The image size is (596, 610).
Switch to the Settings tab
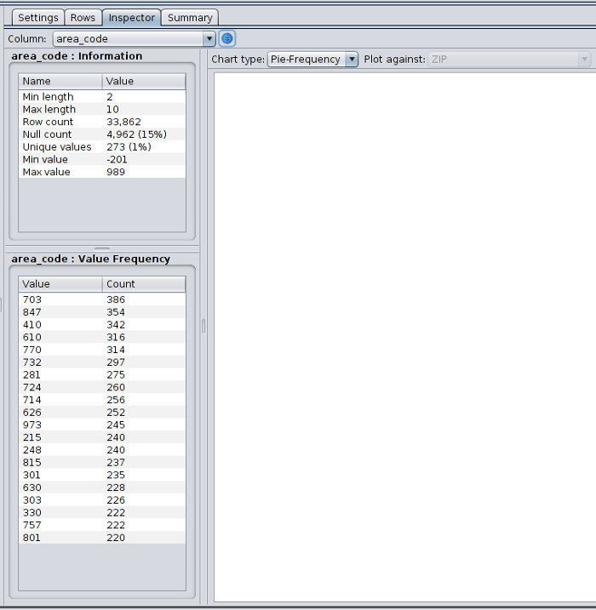tap(38, 17)
